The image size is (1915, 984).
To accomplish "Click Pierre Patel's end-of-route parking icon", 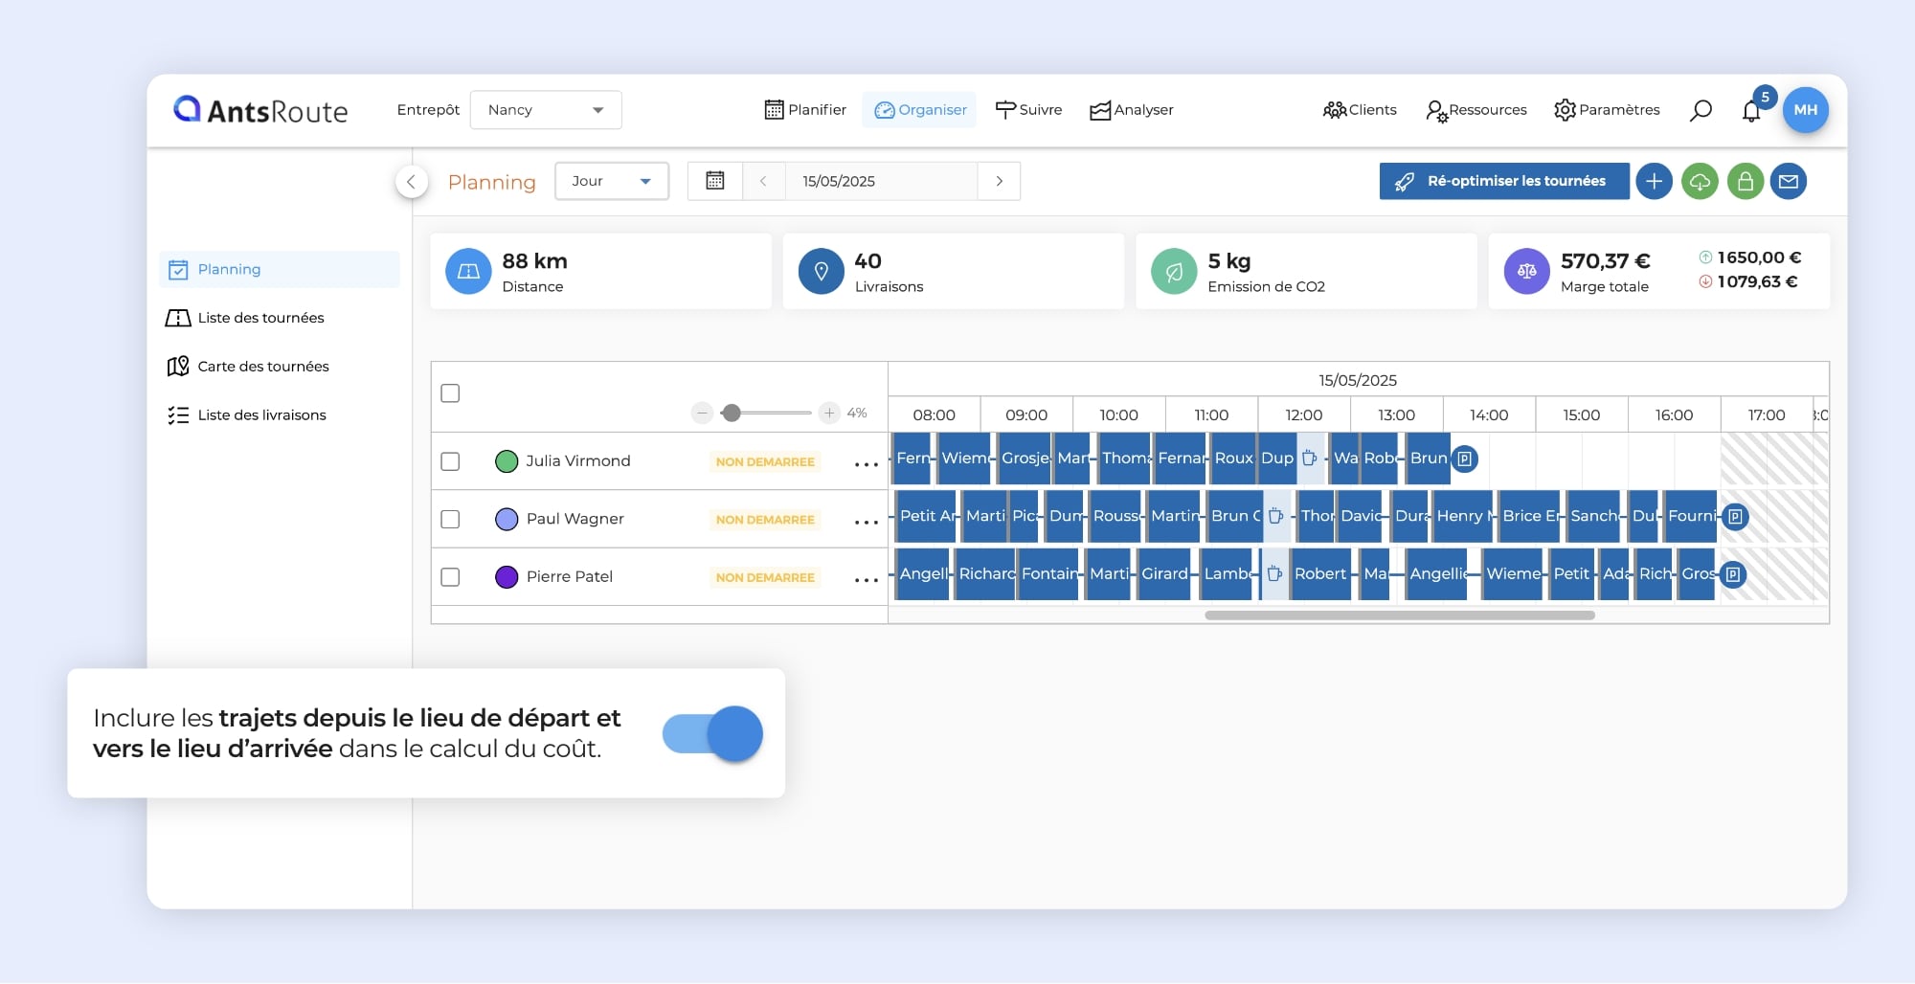I will [1733, 574].
